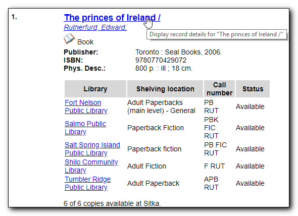
Task: Open Tumbler Ridge Public Library link
Action: (x=87, y=183)
